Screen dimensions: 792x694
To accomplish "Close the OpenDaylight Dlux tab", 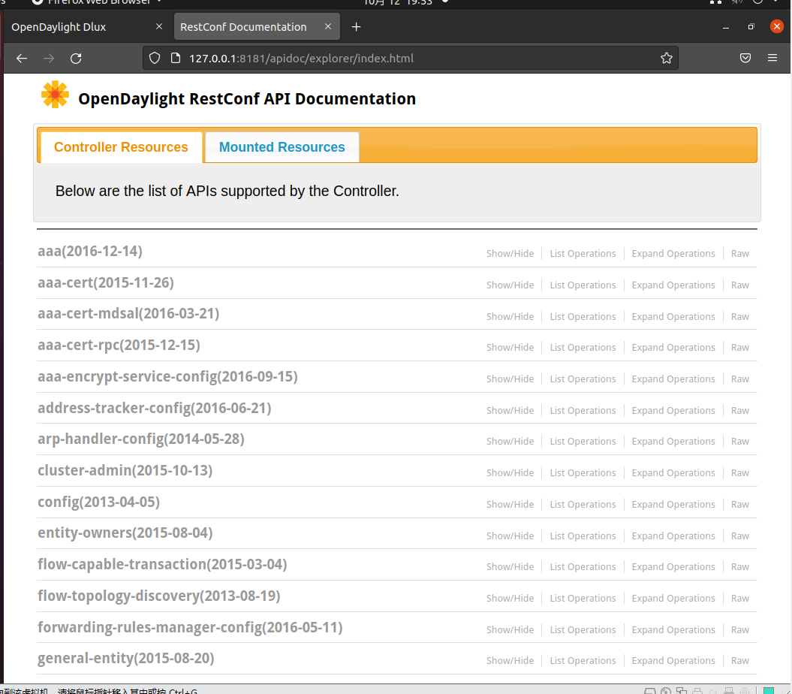I will 159,26.
